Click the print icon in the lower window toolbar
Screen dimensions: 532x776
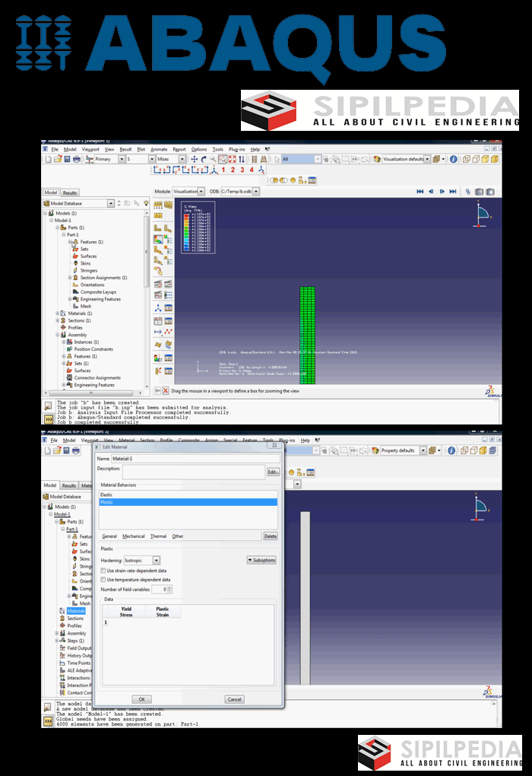(x=77, y=450)
